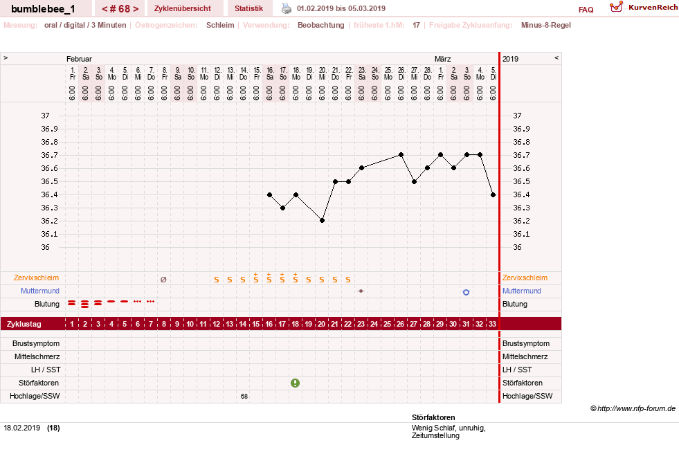Click the green Störfaktoren exclamation icon
This screenshot has width=679, height=454.
(295, 383)
